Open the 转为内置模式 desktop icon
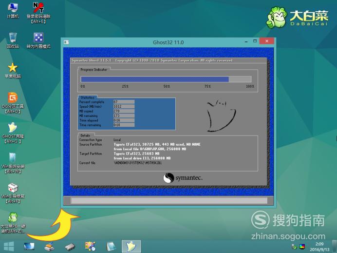The width and height of the screenshot is (337, 253). click(x=38, y=40)
